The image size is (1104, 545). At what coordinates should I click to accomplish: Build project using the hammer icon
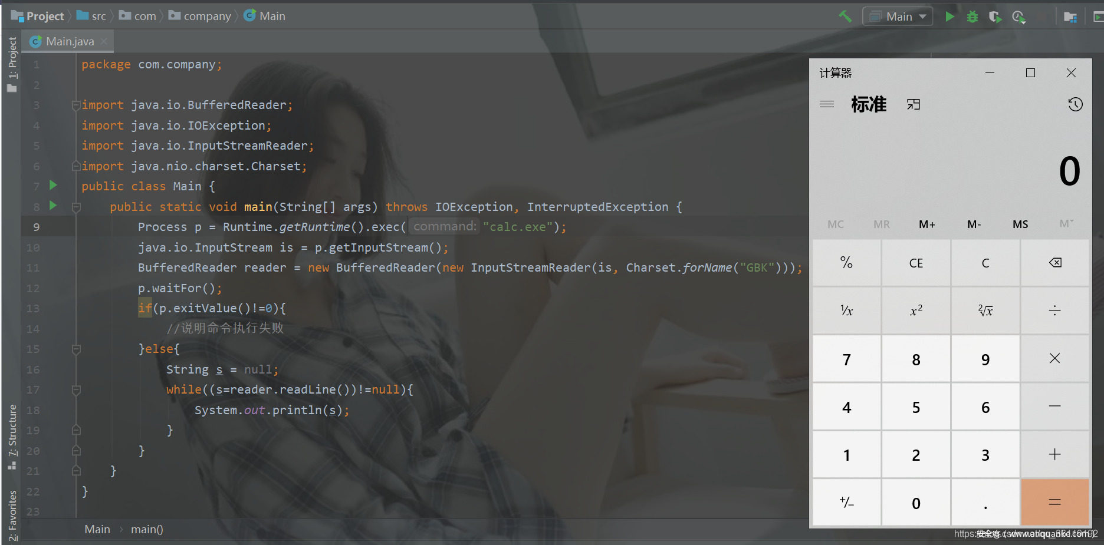pos(845,16)
